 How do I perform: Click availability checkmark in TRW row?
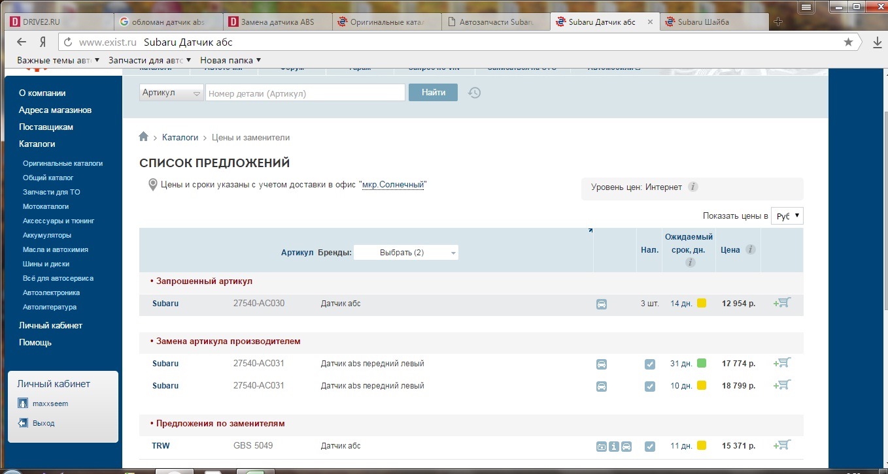[649, 447]
